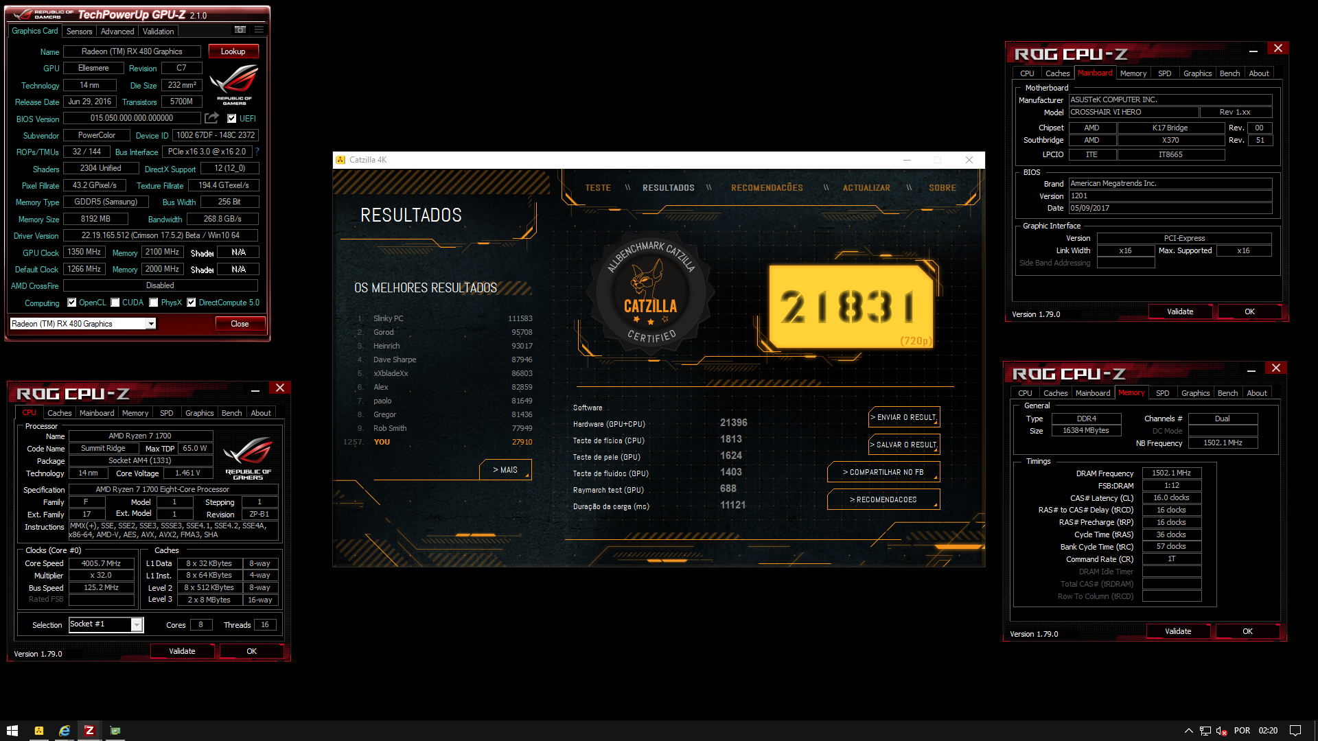Open the Radeon RX 480 GPU selection dropdown
The image size is (1318, 741).
(83, 324)
